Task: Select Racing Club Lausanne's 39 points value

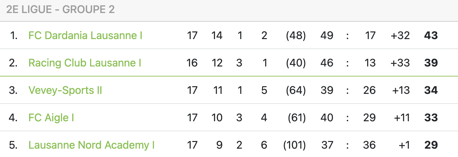Action: (431, 63)
